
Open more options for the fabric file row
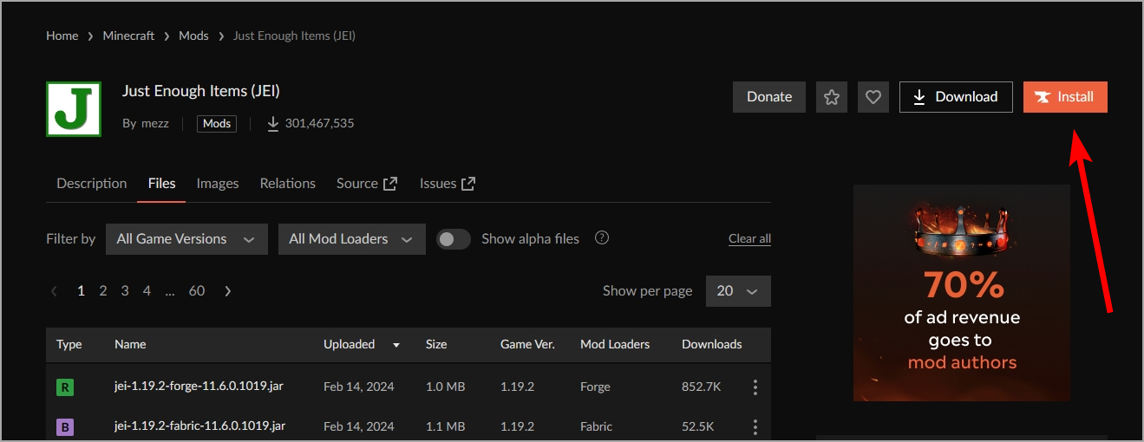pos(755,427)
